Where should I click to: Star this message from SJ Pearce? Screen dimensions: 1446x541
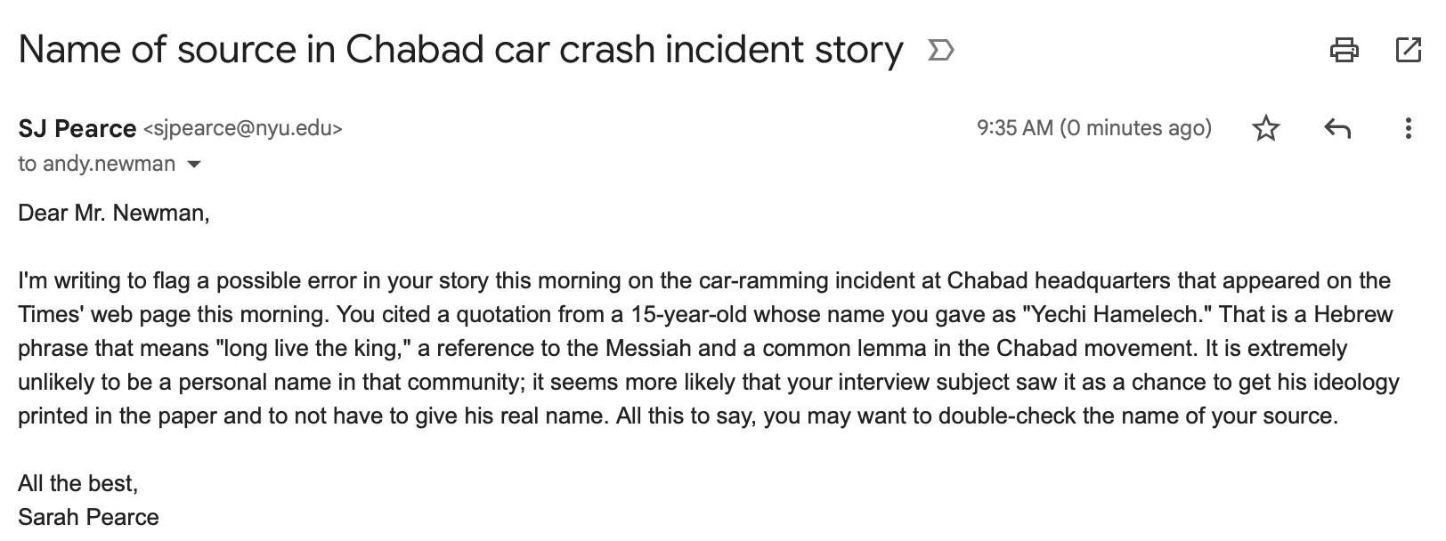[1265, 129]
